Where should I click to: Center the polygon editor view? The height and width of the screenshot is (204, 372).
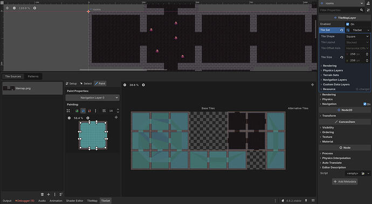(x=116, y=117)
